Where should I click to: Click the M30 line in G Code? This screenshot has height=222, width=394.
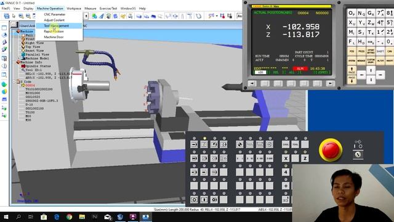28,120
